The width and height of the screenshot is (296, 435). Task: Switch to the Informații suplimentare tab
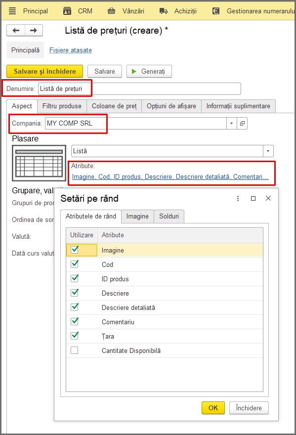[x=238, y=106]
